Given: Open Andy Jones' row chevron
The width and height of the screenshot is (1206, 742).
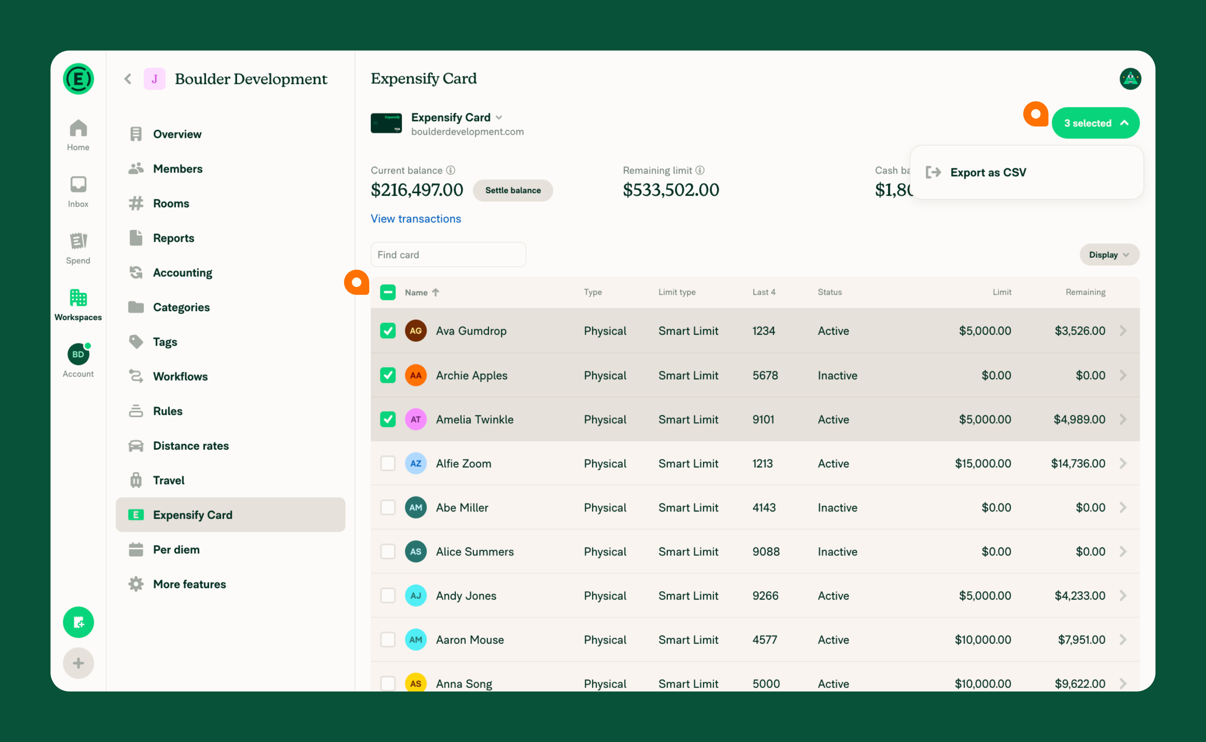Looking at the screenshot, I should (x=1123, y=595).
